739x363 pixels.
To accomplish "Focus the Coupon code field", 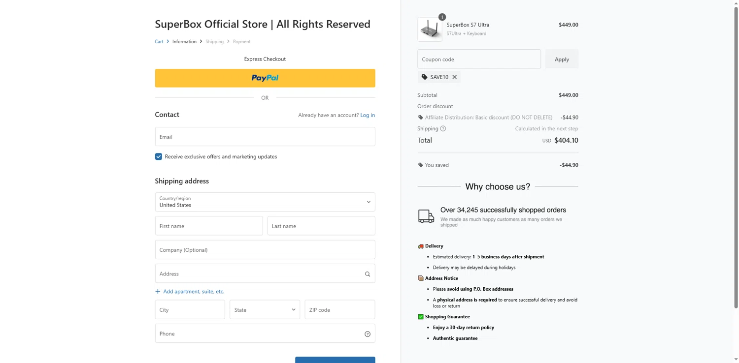I will 479,60.
